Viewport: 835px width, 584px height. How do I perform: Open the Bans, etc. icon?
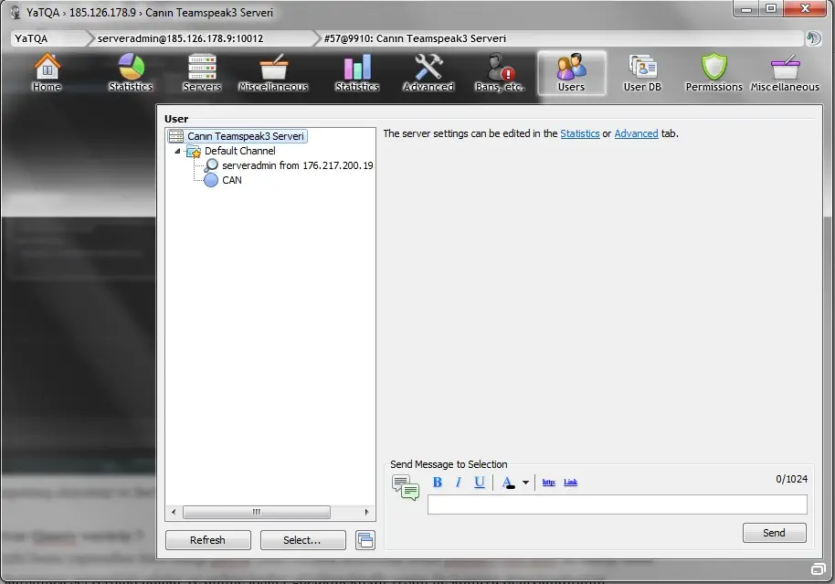500,73
